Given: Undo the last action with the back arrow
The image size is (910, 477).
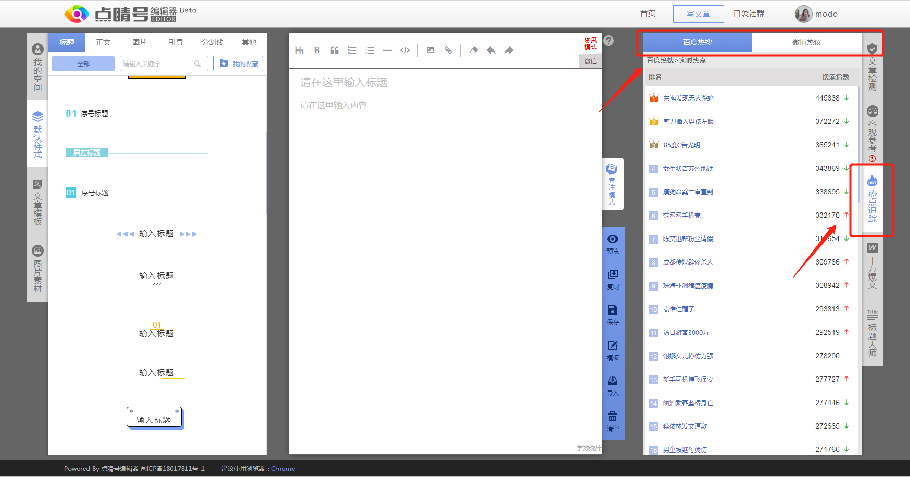Looking at the screenshot, I should (x=491, y=51).
